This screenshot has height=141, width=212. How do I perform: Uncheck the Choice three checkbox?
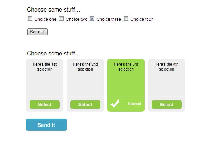pyautogui.click(x=92, y=19)
